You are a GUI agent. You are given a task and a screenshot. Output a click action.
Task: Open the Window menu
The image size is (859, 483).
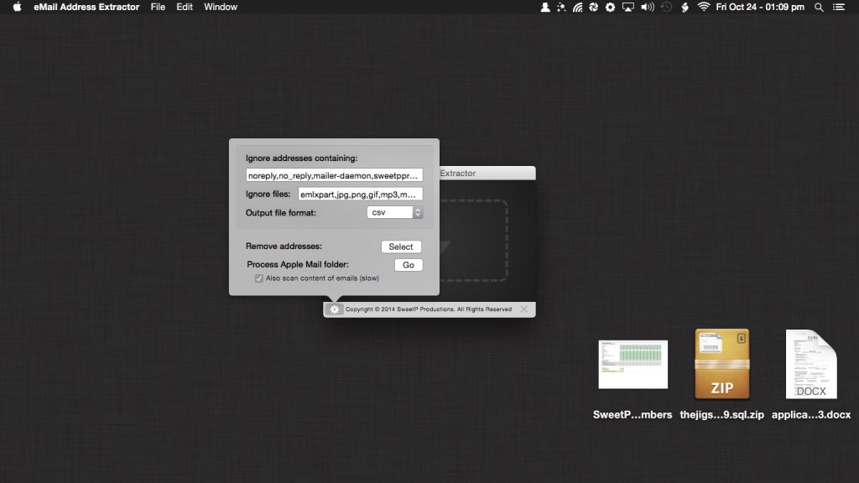click(x=220, y=7)
